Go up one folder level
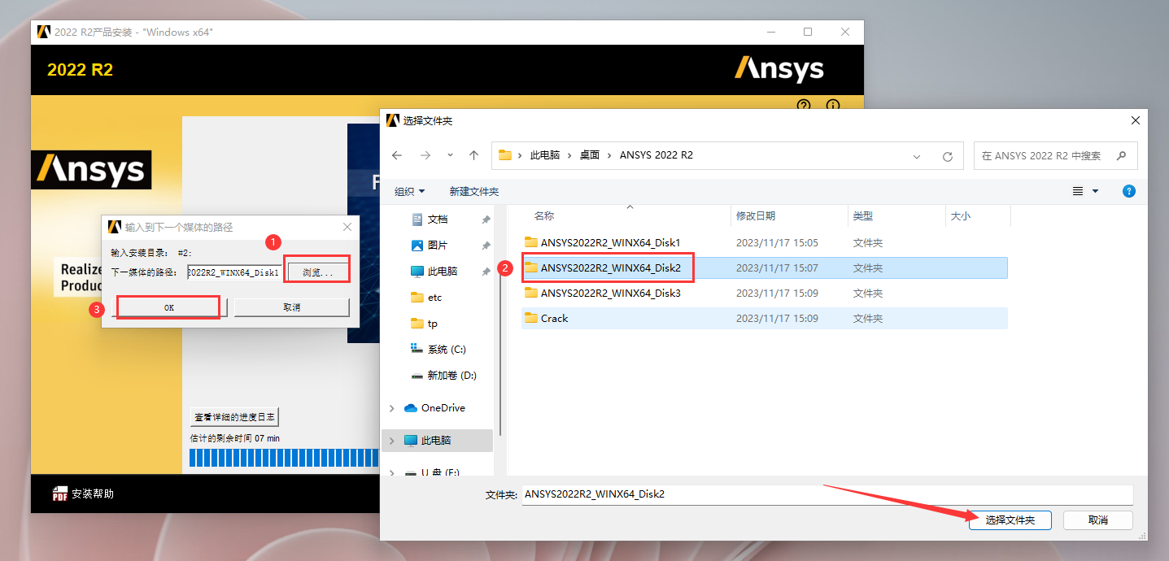The width and height of the screenshot is (1169, 561). [473, 155]
